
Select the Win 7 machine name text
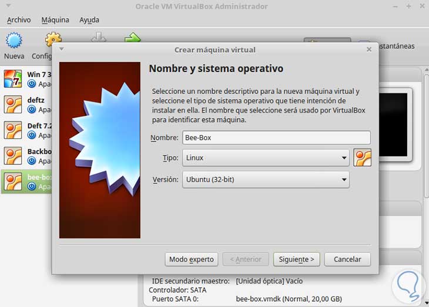[39, 75]
